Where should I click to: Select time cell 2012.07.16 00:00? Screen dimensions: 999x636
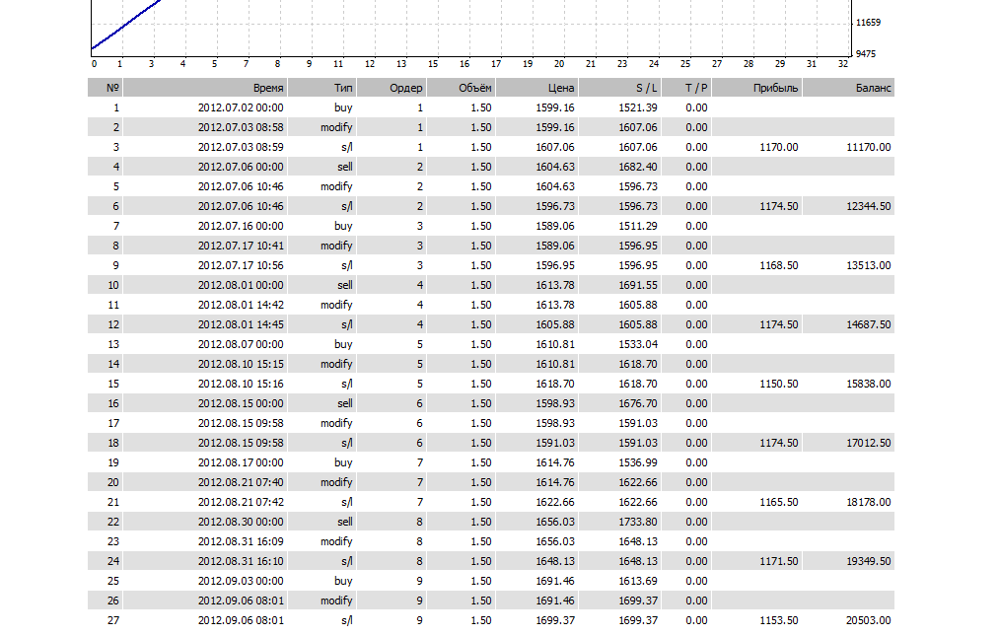point(241,226)
